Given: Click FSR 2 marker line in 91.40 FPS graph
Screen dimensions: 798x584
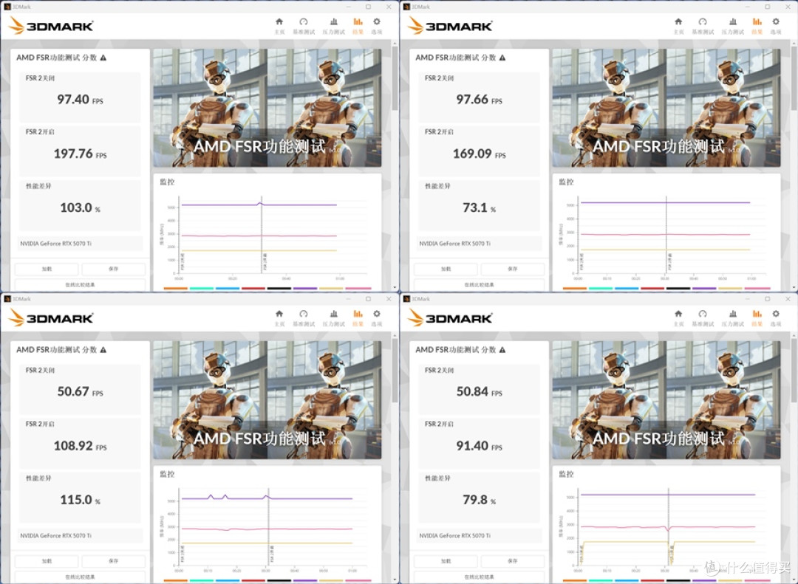Looking at the screenshot, I should click(669, 527).
